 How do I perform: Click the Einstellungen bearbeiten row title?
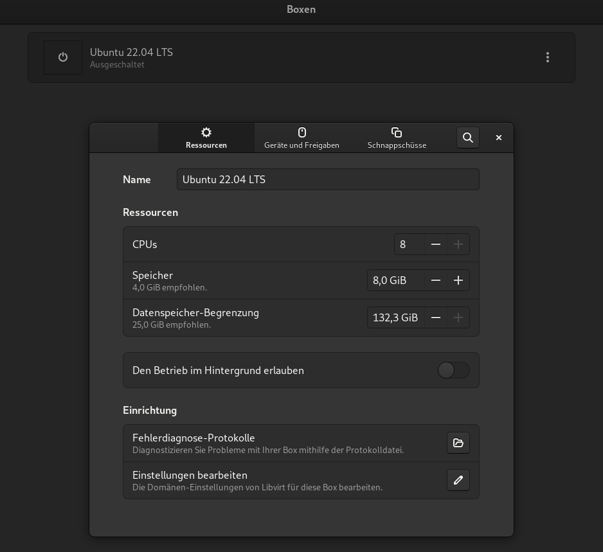click(190, 475)
